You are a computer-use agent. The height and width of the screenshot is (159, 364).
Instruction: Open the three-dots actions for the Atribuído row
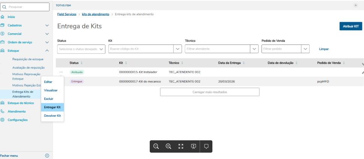click(x=61, y=72)
